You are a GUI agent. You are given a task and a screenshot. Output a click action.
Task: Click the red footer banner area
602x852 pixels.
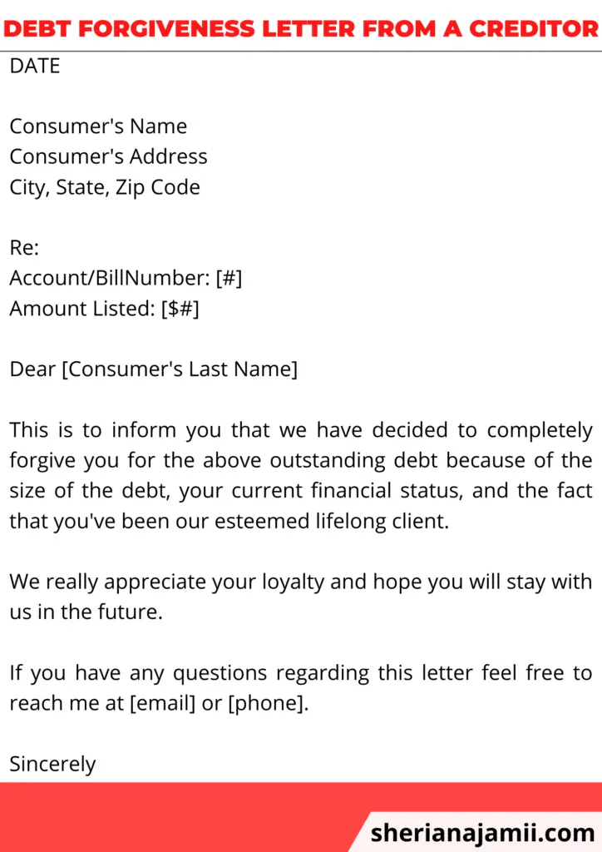click(301, 817)
